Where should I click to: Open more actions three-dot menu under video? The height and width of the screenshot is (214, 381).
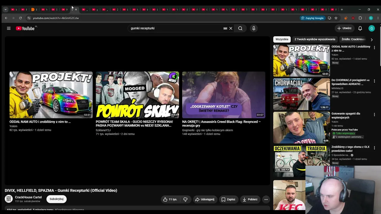(266, 199)
